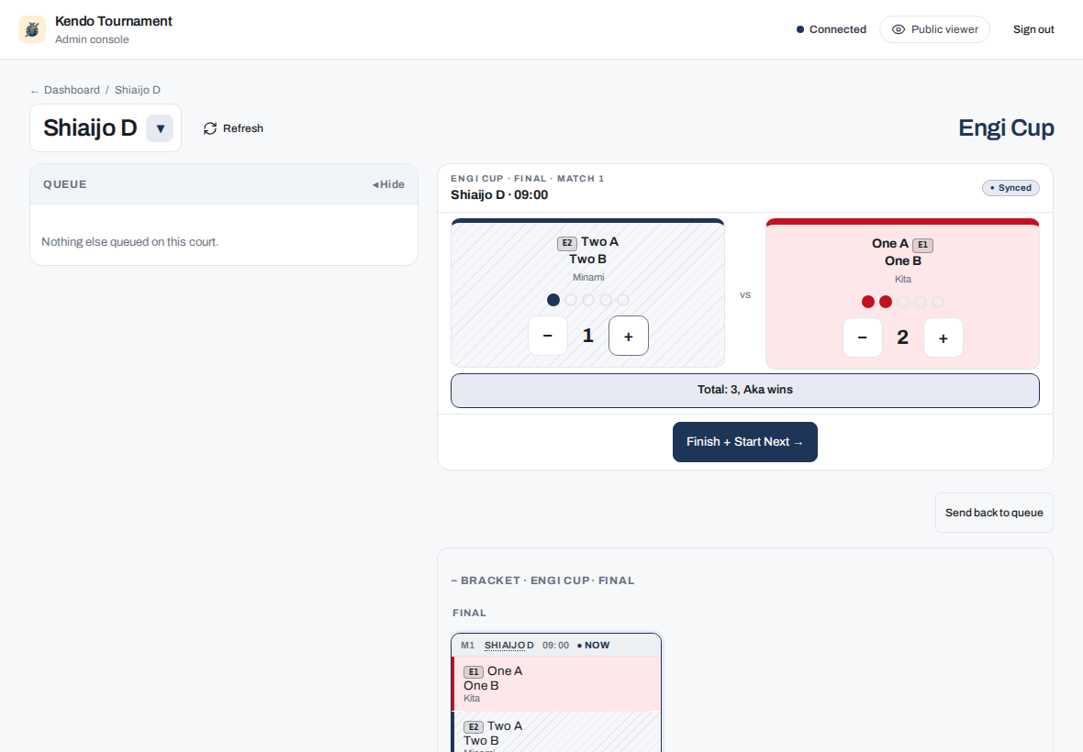Screen dimensions: 1083x752
Task: Increase the score for One A / One B
Action: coord(943,337)
